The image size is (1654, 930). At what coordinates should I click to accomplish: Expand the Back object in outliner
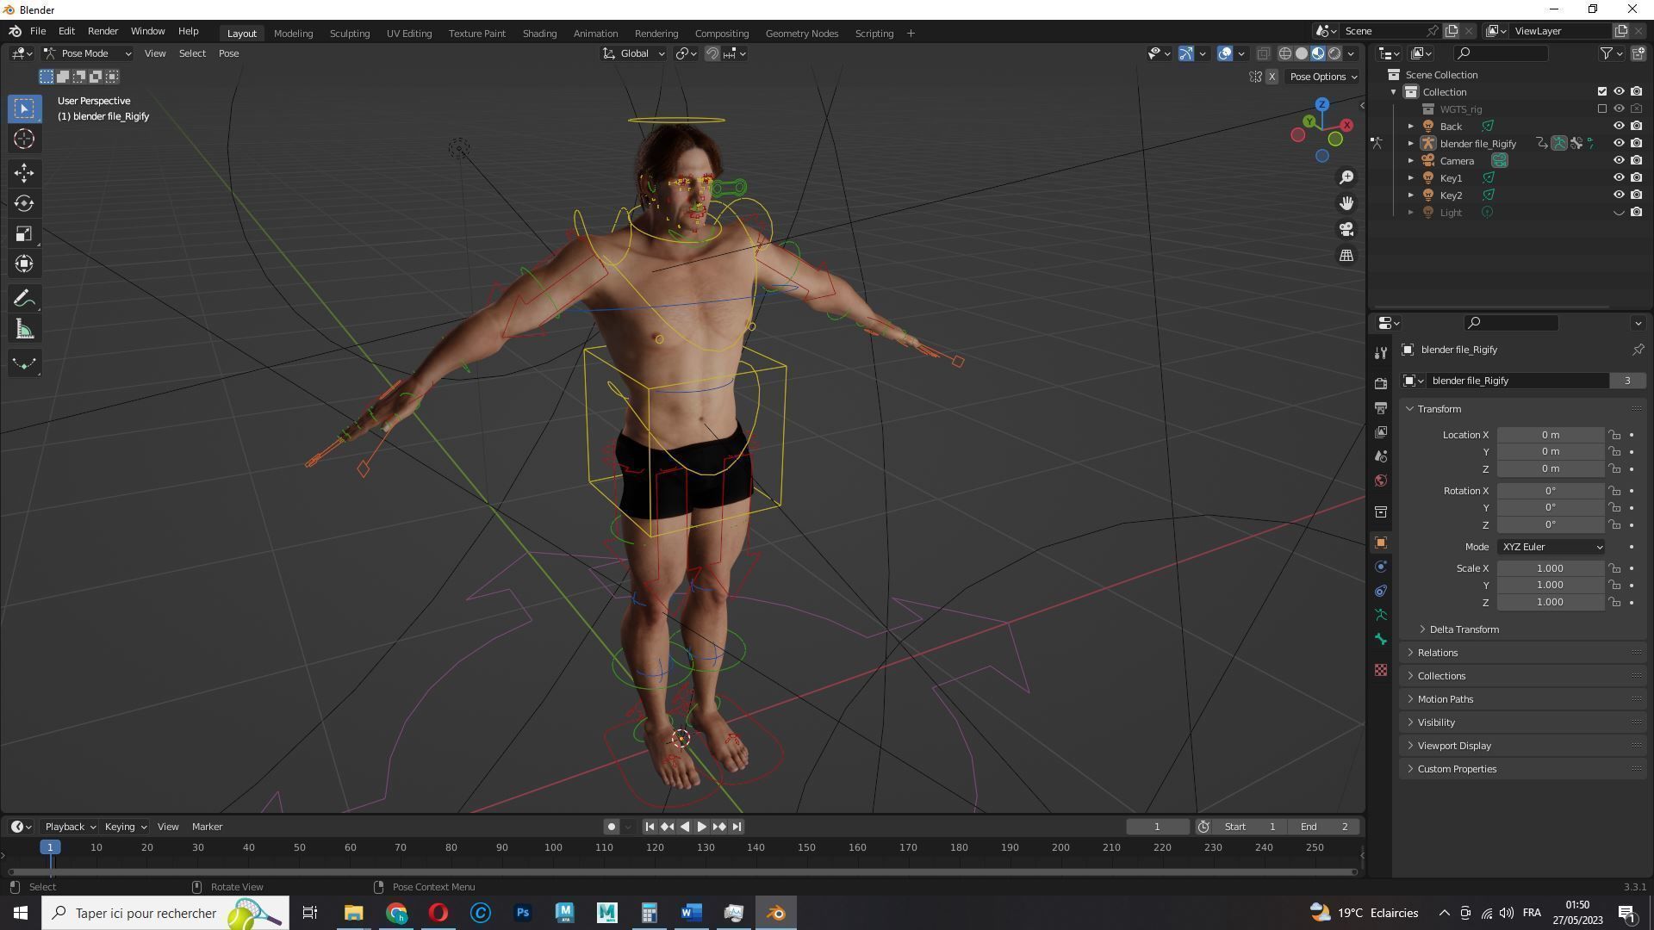click(x=1411, y=127)
